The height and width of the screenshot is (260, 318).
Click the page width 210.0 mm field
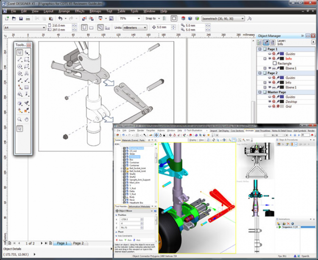[62, 25]
